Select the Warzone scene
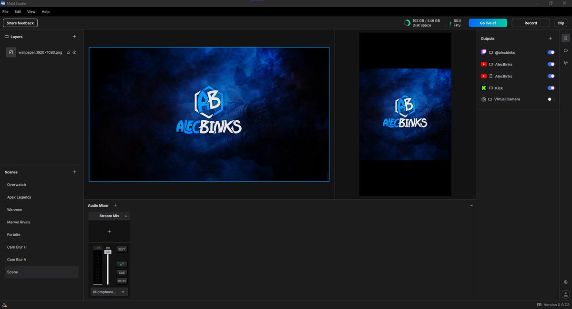The image size is (572, 309). coord(41,210)
